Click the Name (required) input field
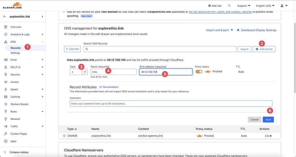Viewport: 296px width, 157px height. point(113,72)
